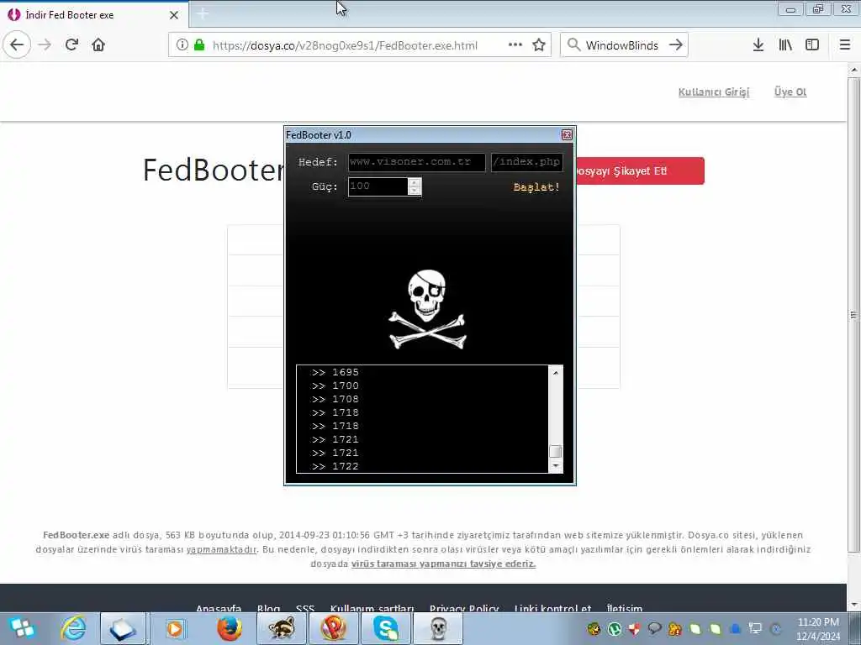Click the speech bubble tray icon

click(x=654, y=628)
